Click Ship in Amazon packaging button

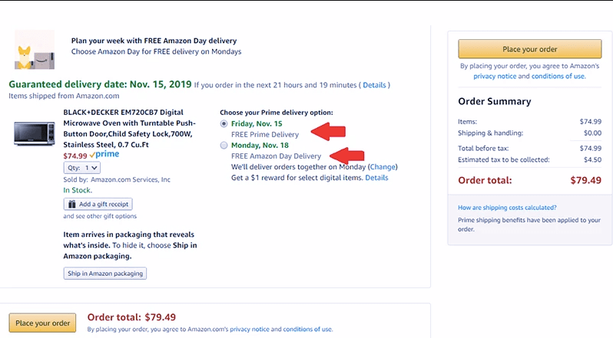coord(104,274)
